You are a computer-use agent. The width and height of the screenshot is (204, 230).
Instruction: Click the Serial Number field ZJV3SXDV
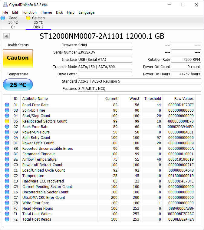[x=105, y=52]
